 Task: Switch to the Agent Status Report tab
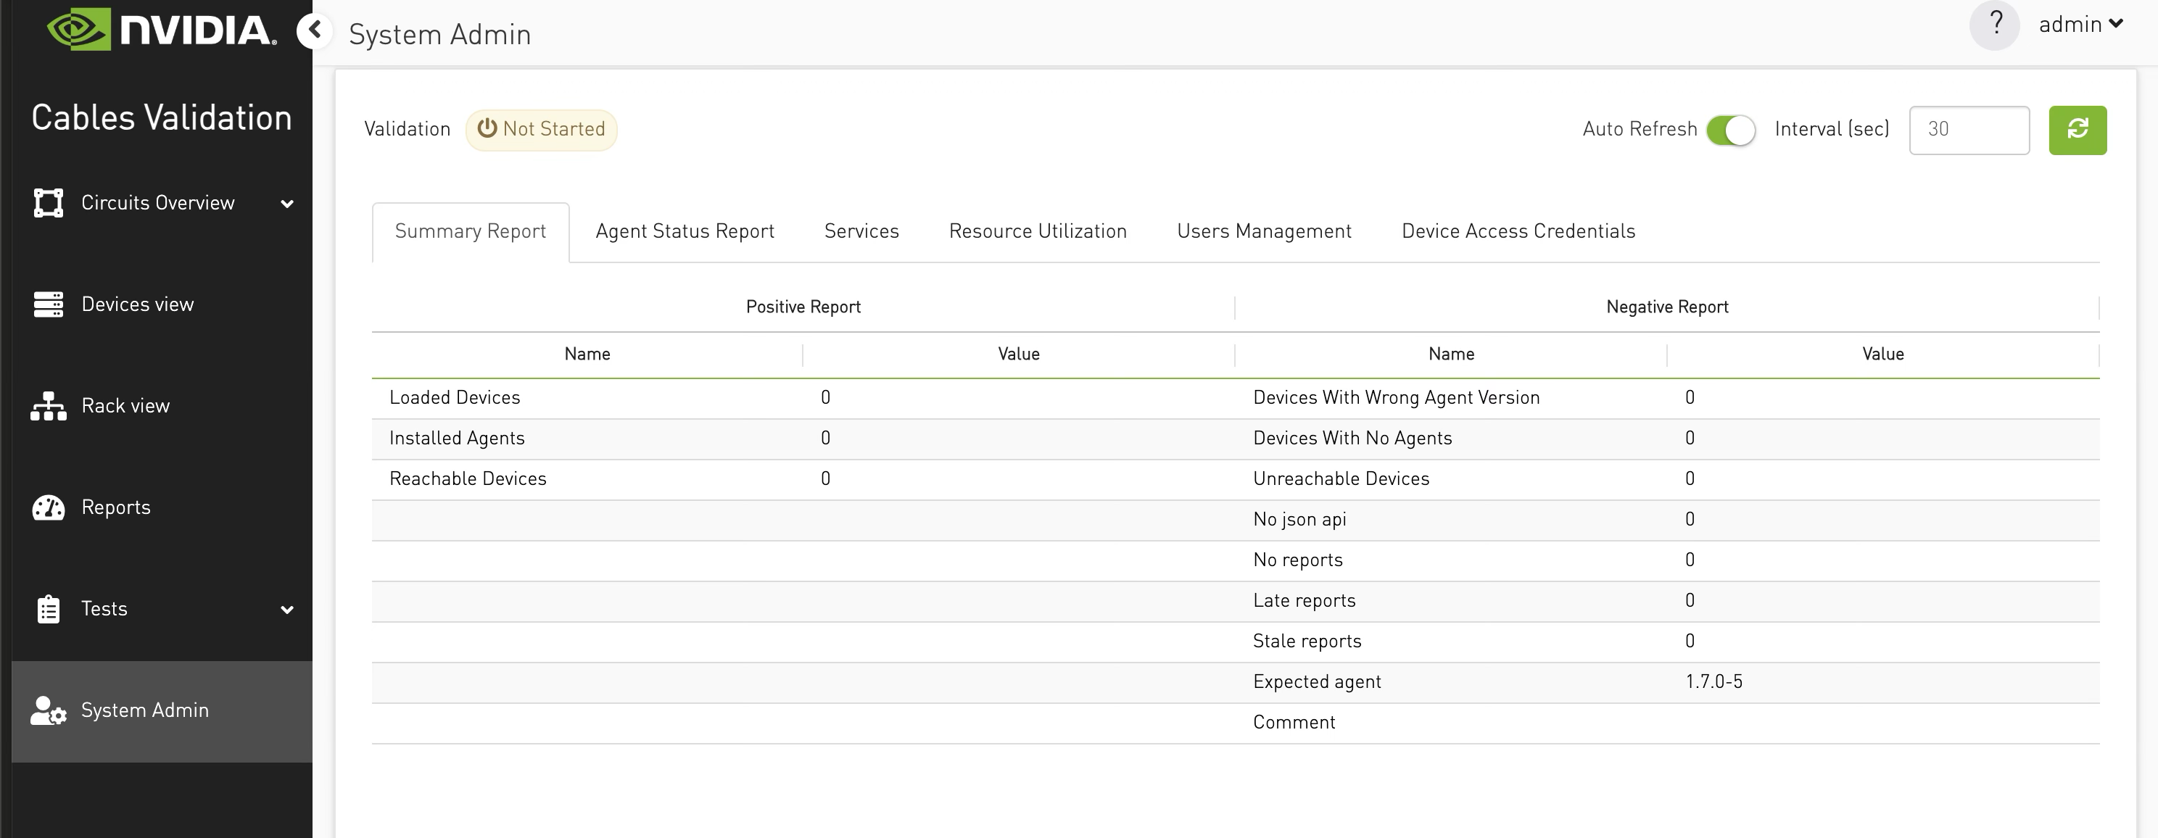coord(685,232)
